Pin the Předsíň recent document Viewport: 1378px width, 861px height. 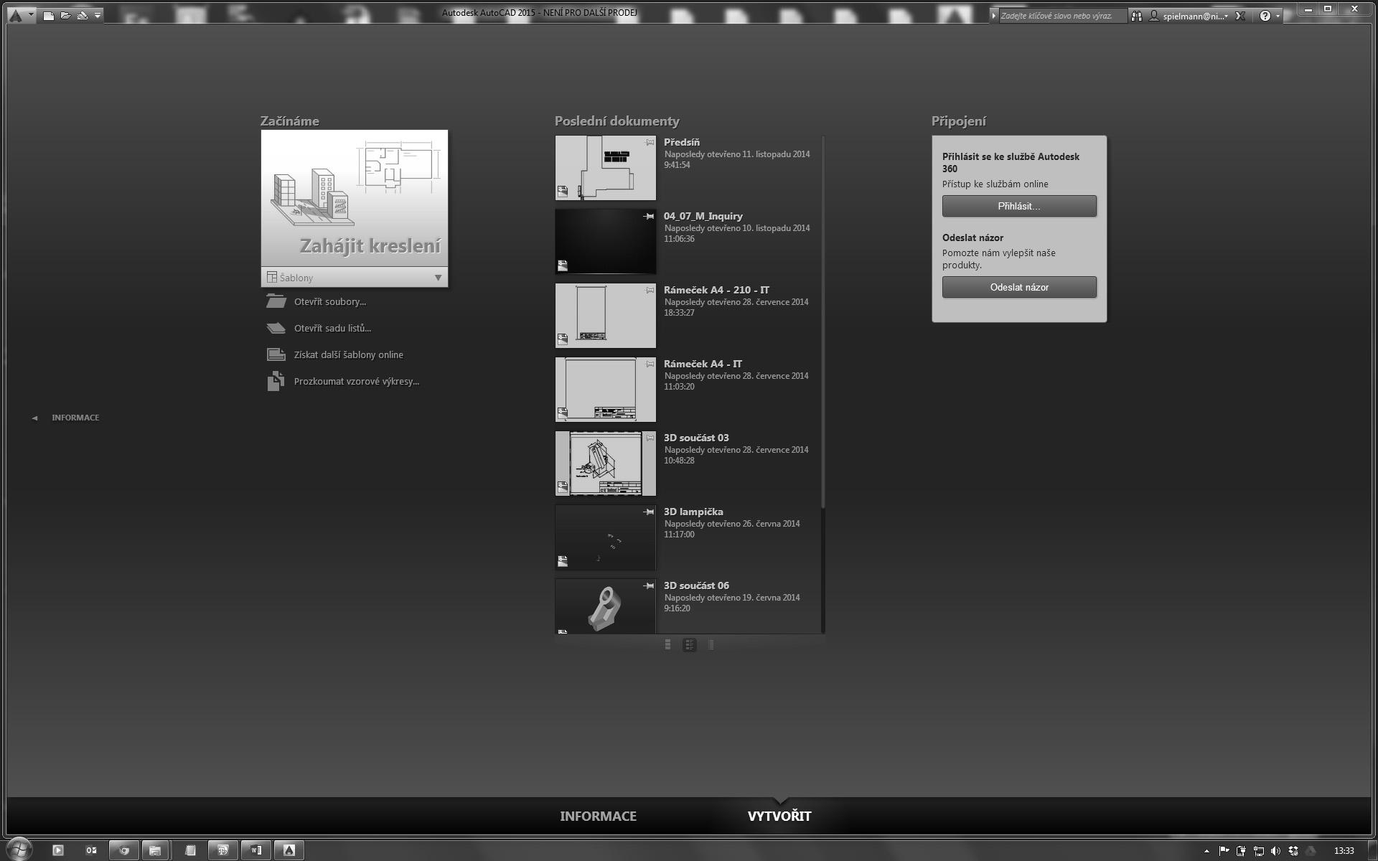click(x=650, y=142)
